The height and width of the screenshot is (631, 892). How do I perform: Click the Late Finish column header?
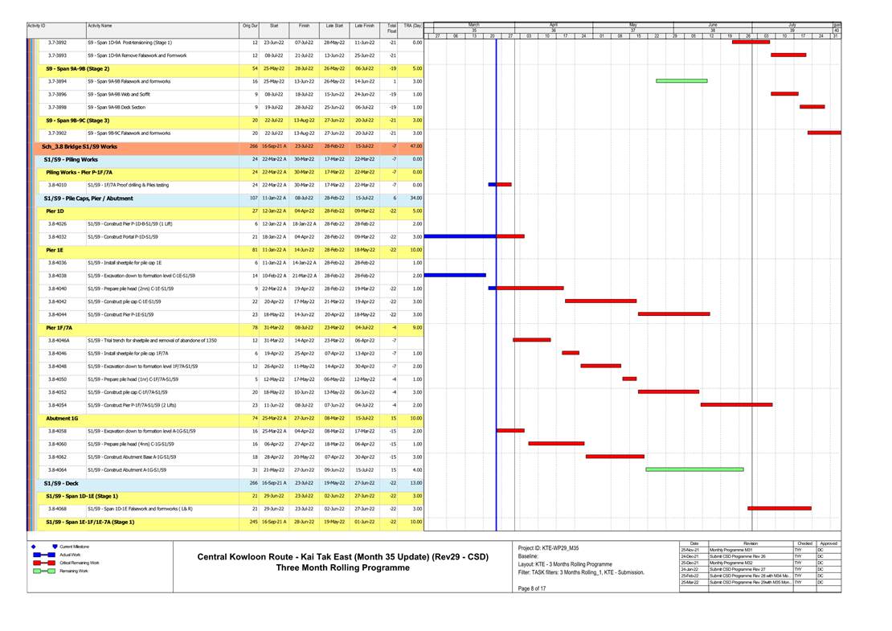pos(364,27)
